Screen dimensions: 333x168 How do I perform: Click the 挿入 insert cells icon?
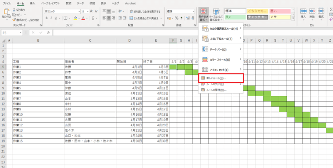click(x=303, y=14)
